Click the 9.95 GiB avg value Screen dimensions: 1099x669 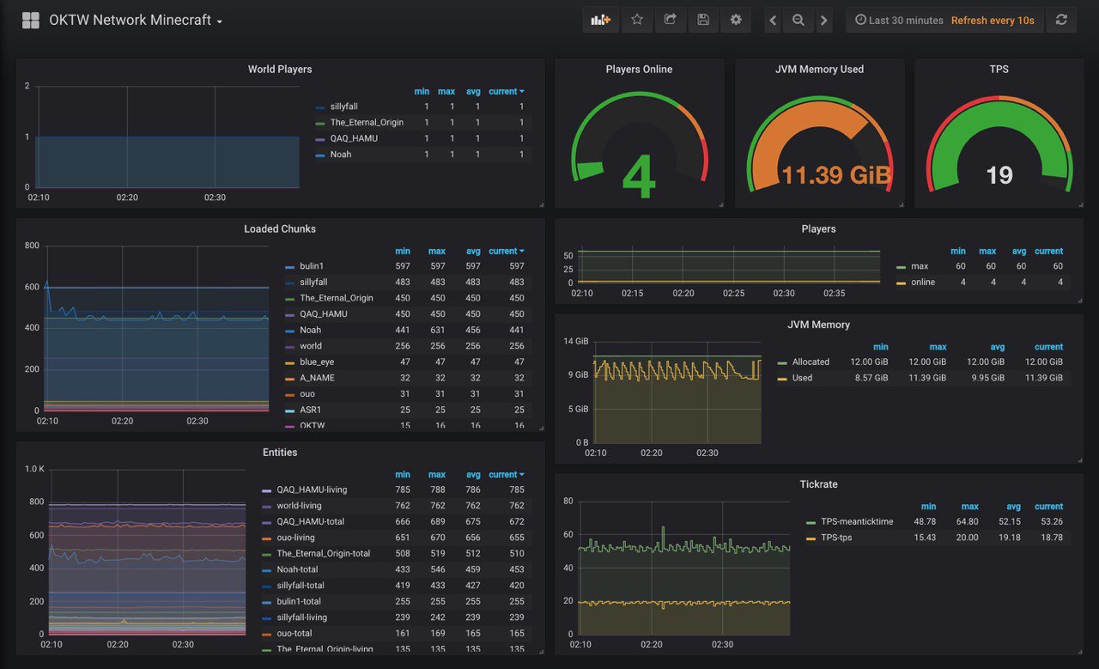click(987, 378)
